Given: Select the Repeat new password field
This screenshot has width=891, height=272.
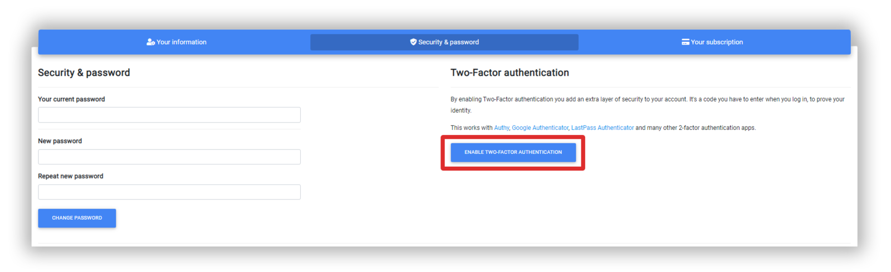Looking at the screenshot, I should tap(169, 192).
